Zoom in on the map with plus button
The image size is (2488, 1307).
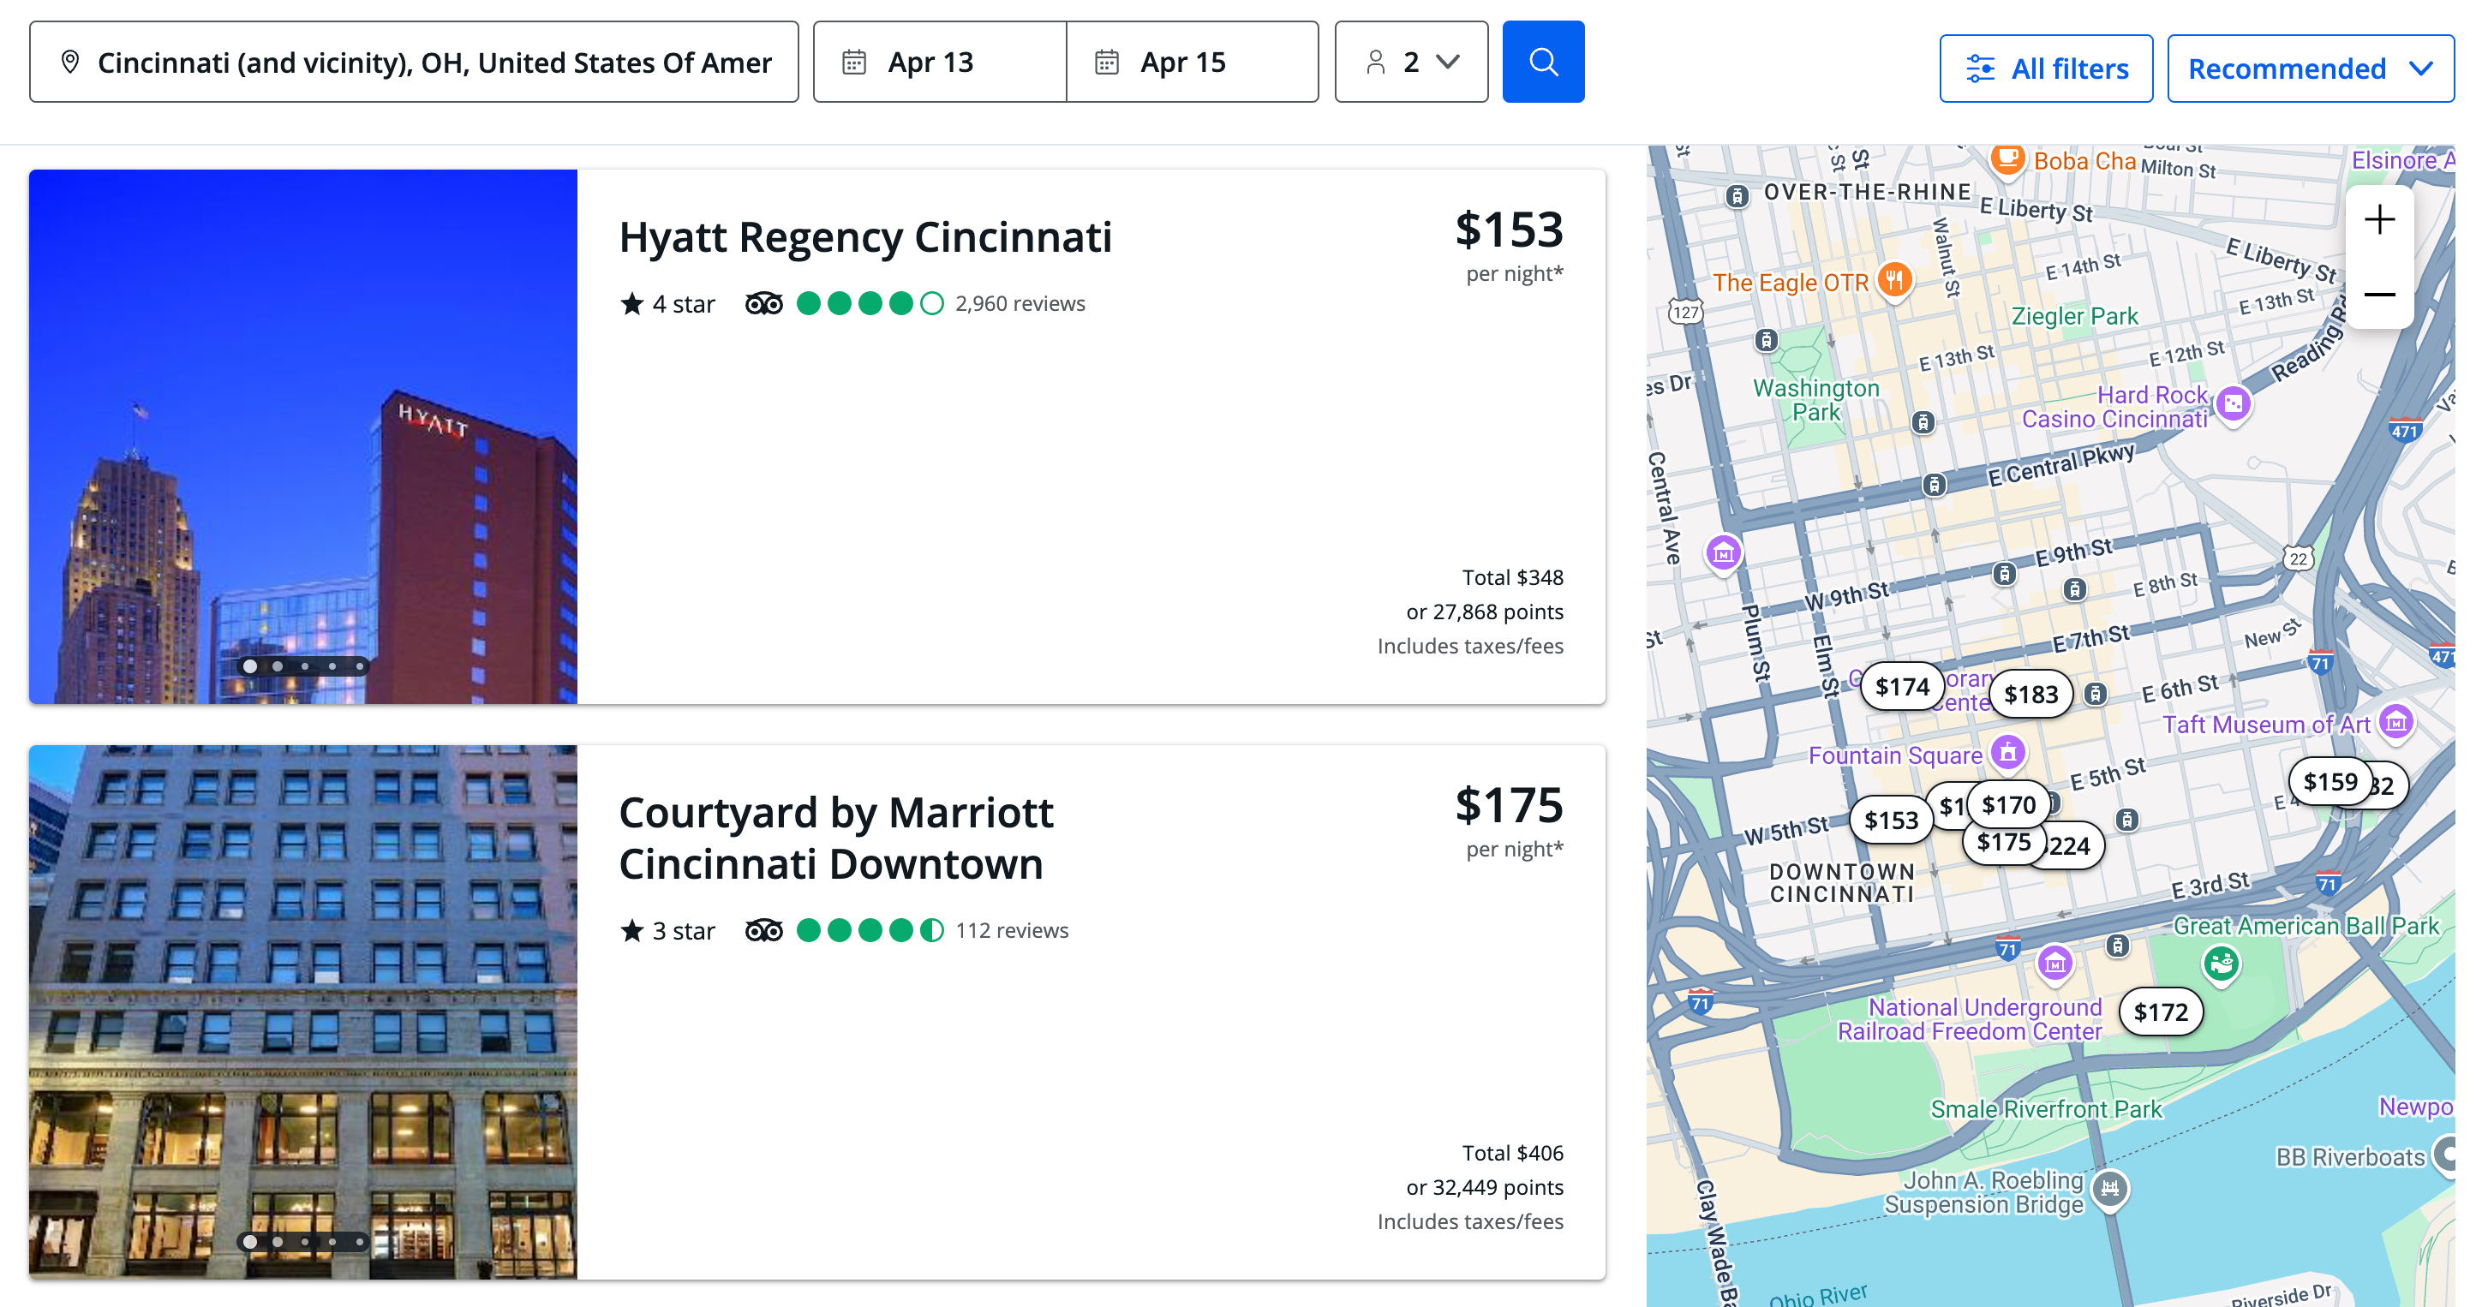2379,220
